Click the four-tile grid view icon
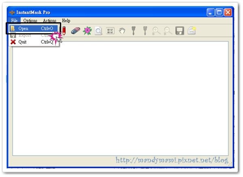The image size is (243, 177). coord(110,31)
